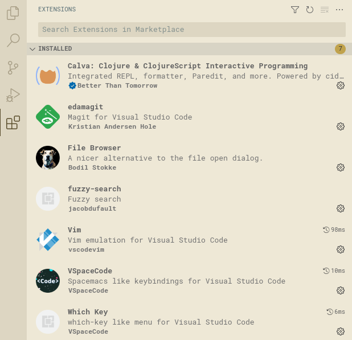Click description 'Fuzzy search' under fuzzy-search
The width and height of the screenshot is (352, 340).
pyautogui.click(x=95, y=199)
